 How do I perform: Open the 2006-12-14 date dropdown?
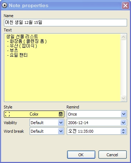point(124,123)
